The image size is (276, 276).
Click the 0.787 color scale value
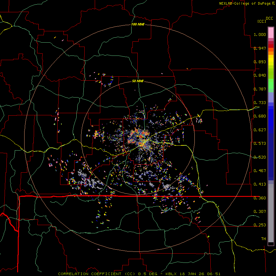click(260, 89)
